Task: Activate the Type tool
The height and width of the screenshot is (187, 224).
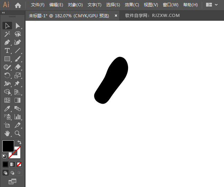Action: click(x=7, y=50)
